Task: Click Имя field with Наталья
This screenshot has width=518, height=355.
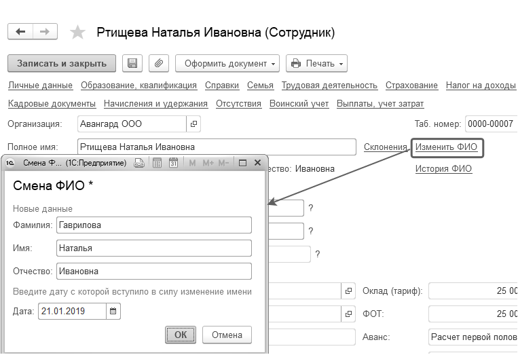Action: pyautogui.click(x=154, y=248)
